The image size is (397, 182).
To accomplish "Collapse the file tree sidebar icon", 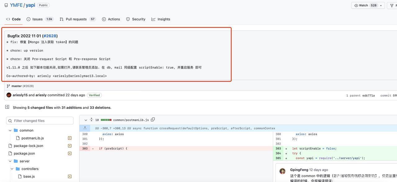I will (7, 107).
